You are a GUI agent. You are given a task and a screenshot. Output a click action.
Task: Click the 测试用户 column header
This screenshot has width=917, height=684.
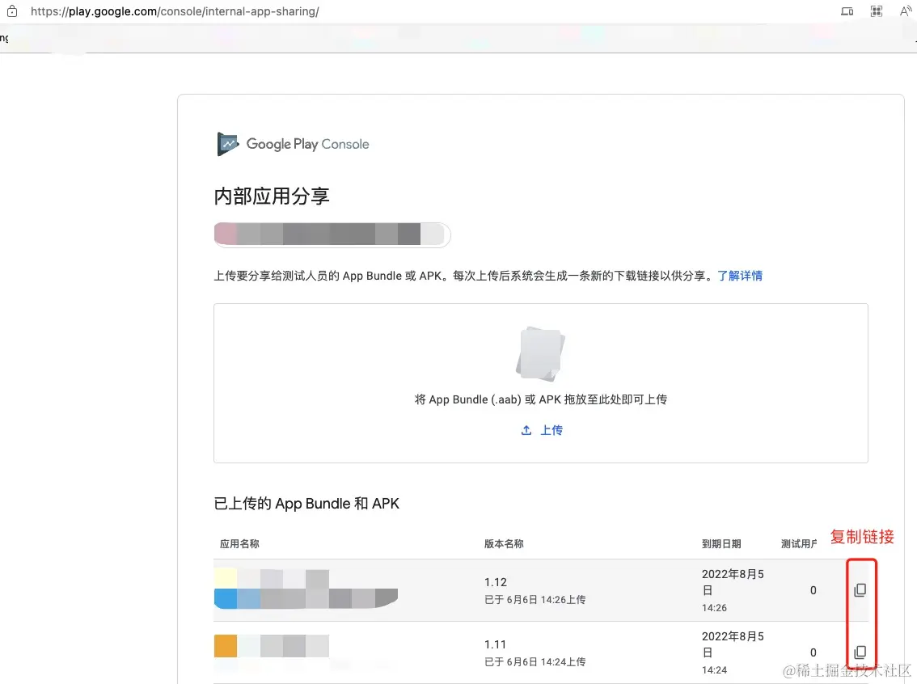[x=798, y=544]
